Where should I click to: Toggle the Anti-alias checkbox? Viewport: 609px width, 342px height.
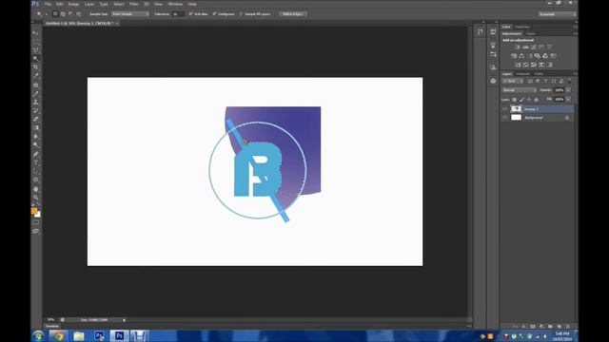(190, 14)
